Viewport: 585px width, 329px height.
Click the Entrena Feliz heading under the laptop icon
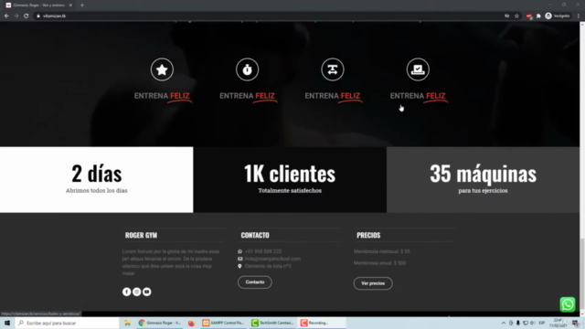pos(418,96)
